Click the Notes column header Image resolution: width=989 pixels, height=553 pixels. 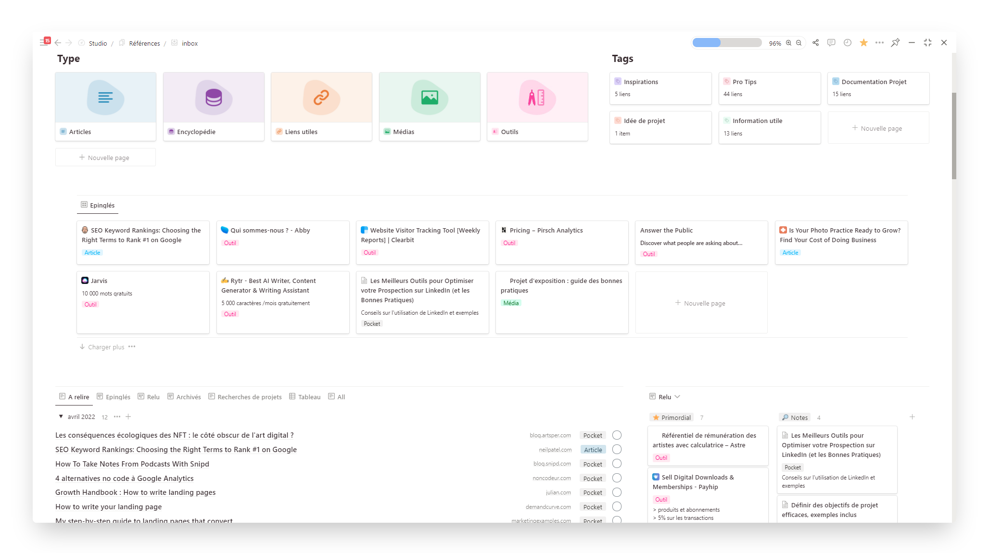795,418
